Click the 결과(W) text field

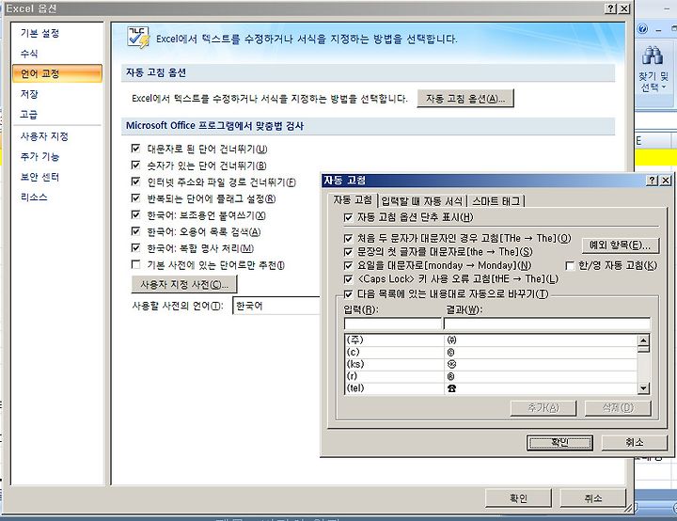pos(546,324)
